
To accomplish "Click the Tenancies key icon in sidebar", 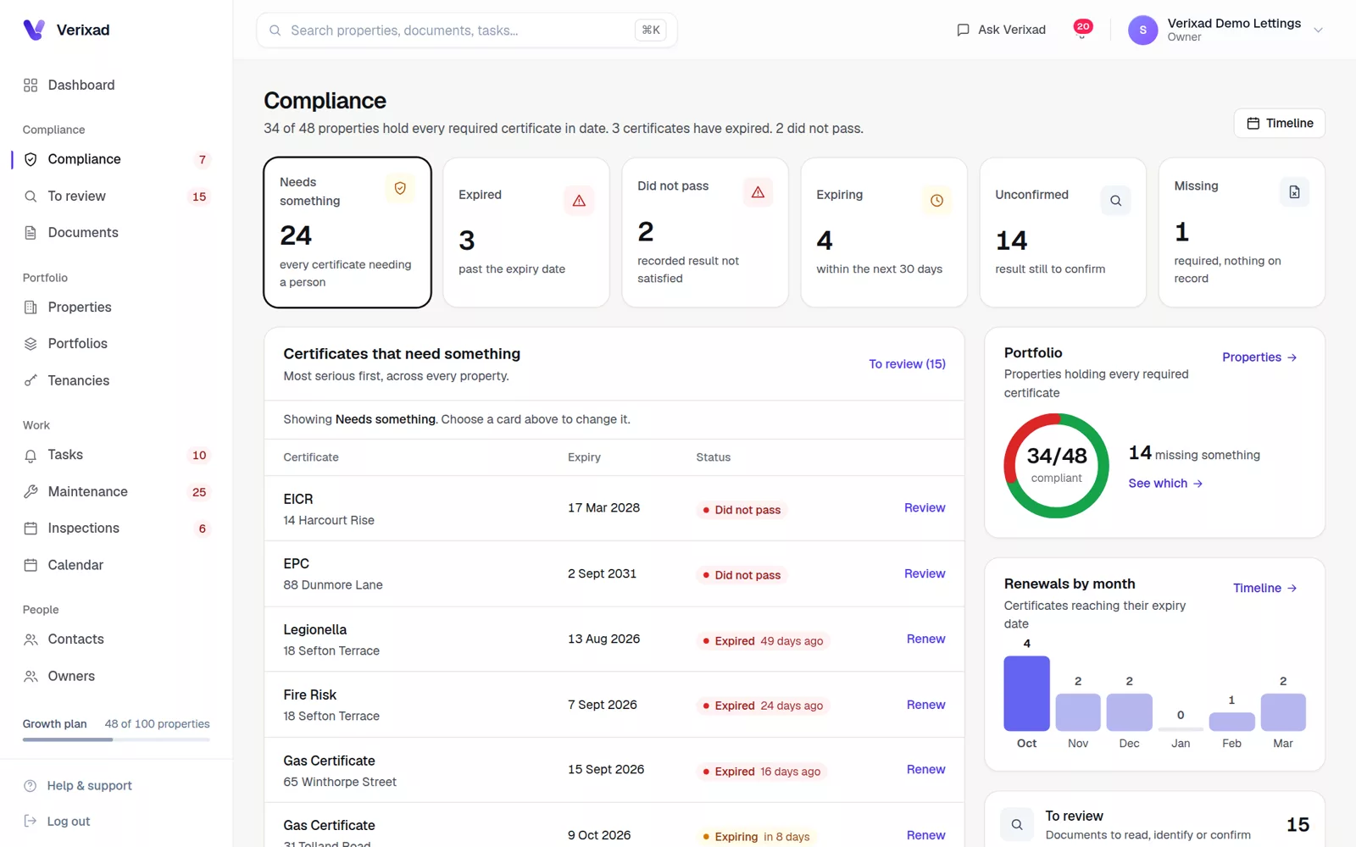I will coord(31,381).
